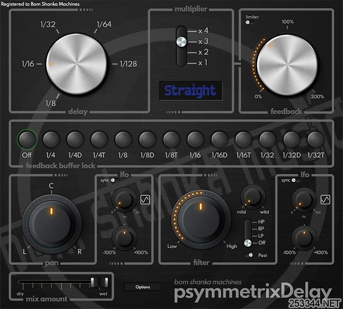This screenshot has width=343, height=309.
Task: Click the 1/16 label on delay dial
Action: [28, 64]
